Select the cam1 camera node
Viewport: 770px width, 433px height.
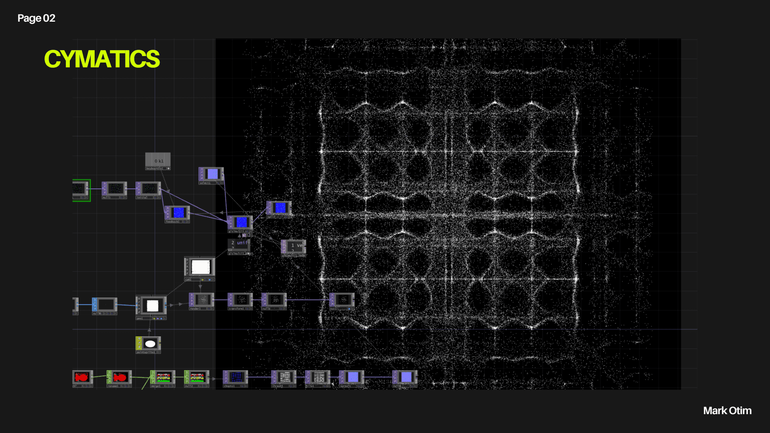coord(200,267)
